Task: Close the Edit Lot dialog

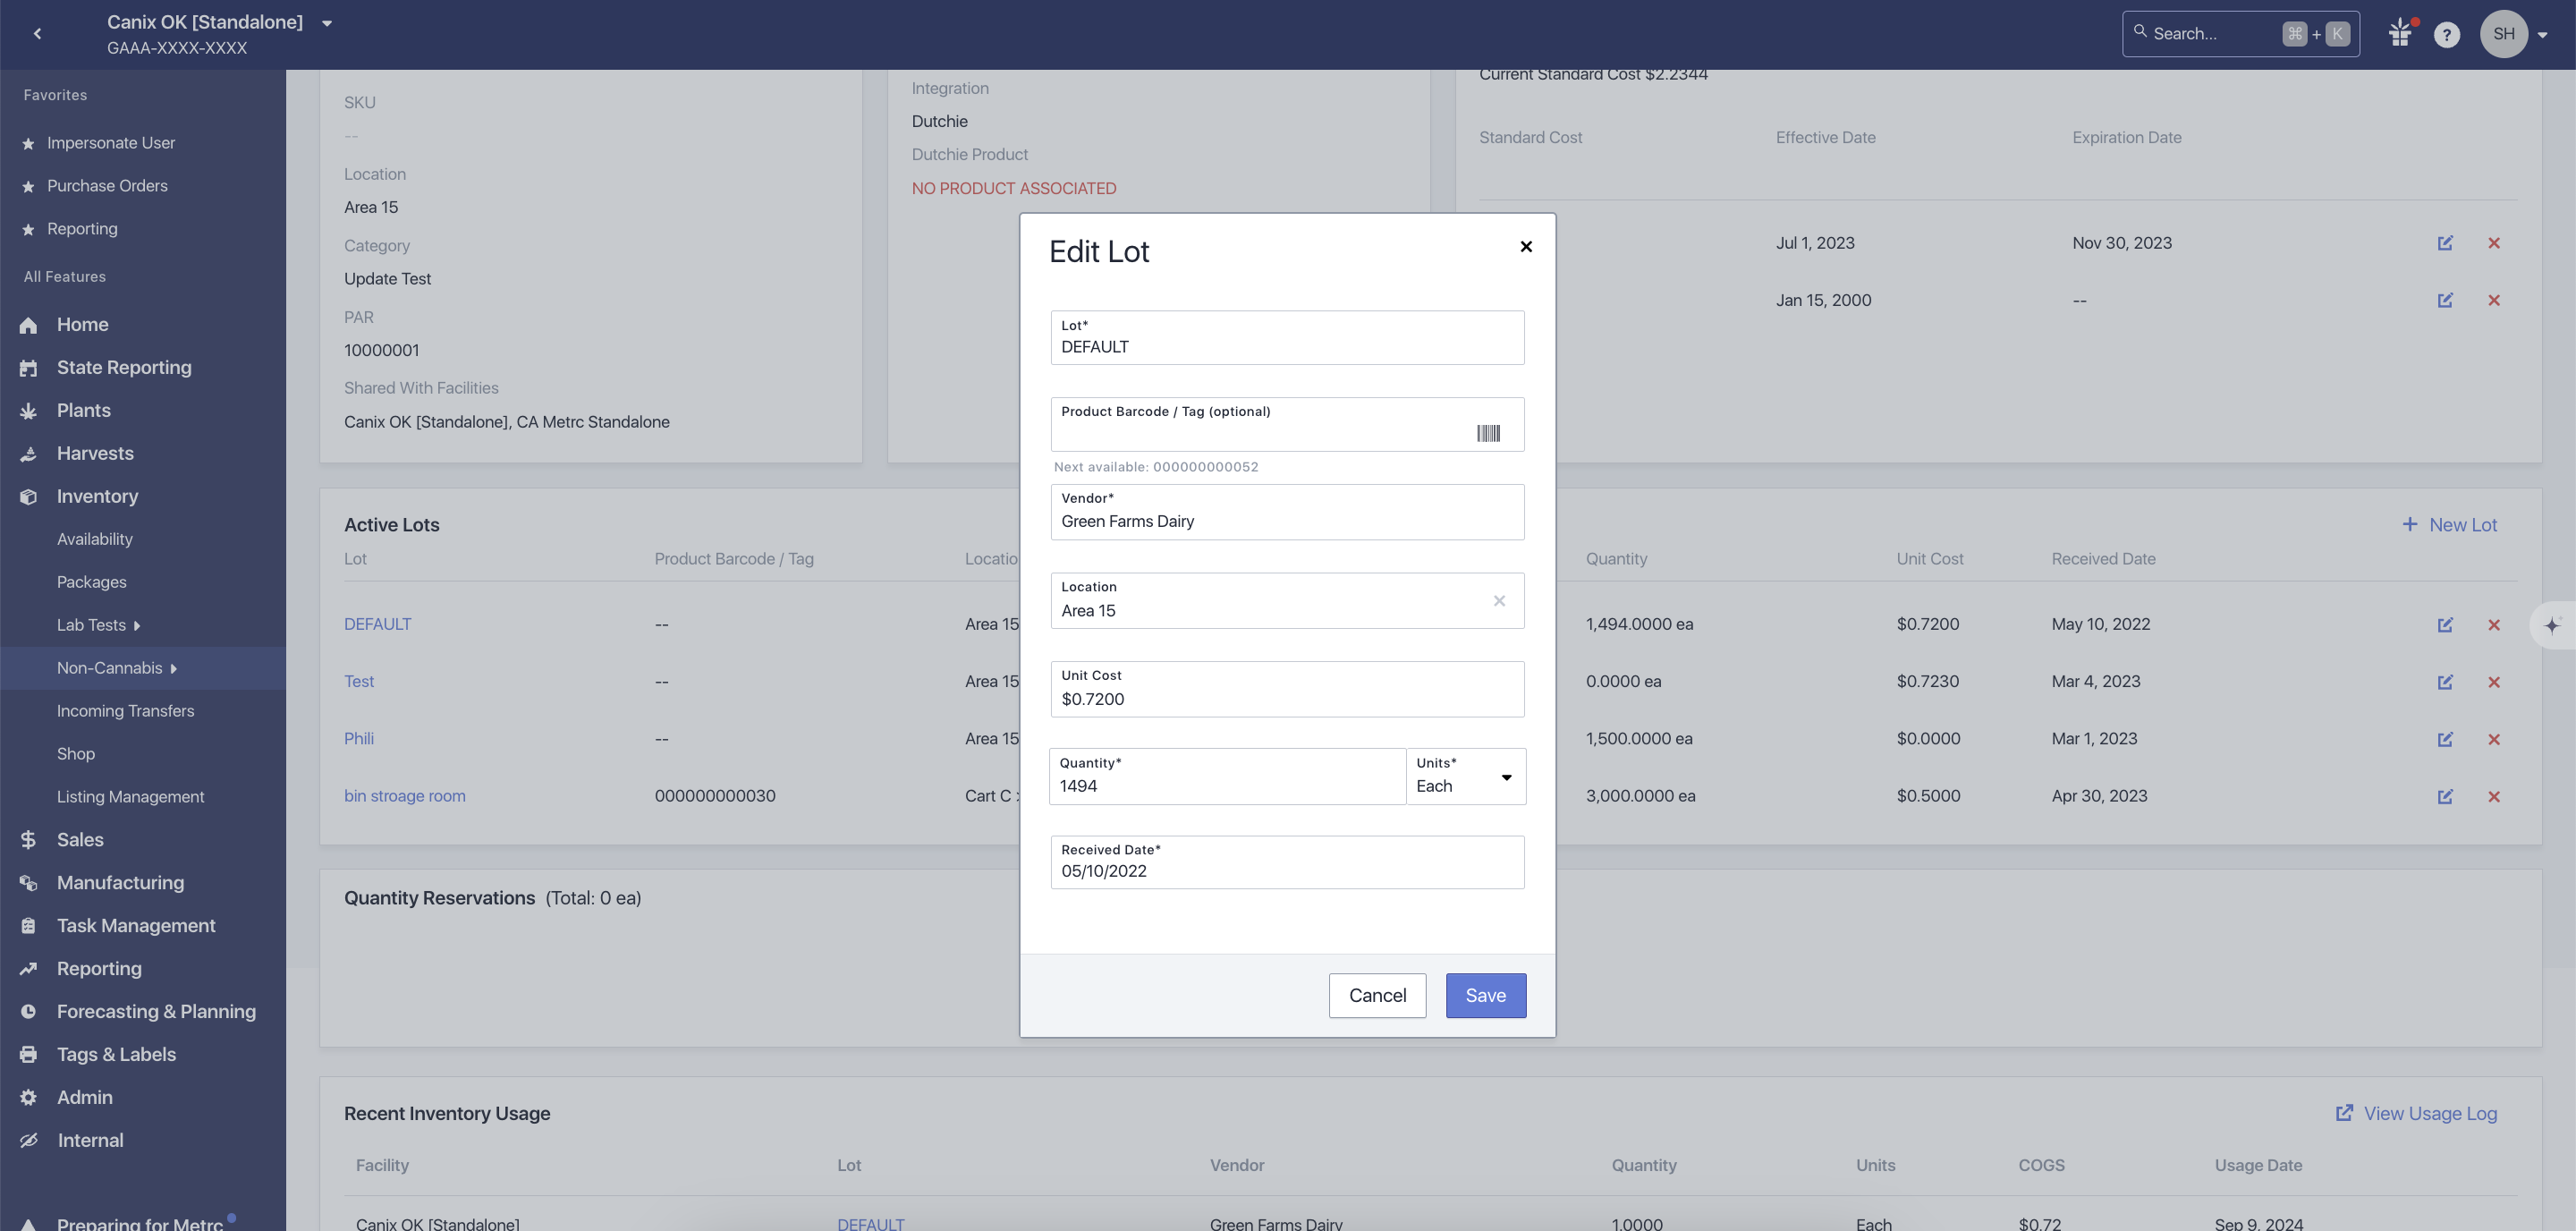Action: (x=1526, y=247)
